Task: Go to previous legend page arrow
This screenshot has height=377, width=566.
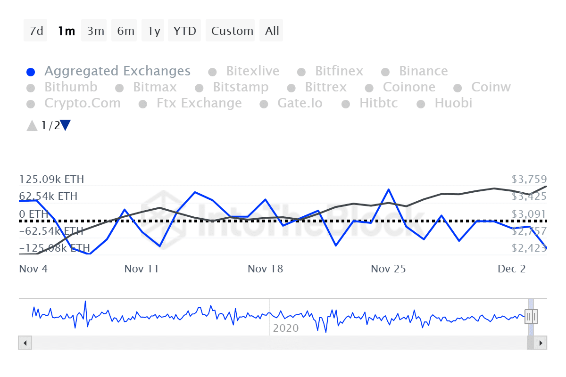Action: pyautogui.click(x=32, y=125)
